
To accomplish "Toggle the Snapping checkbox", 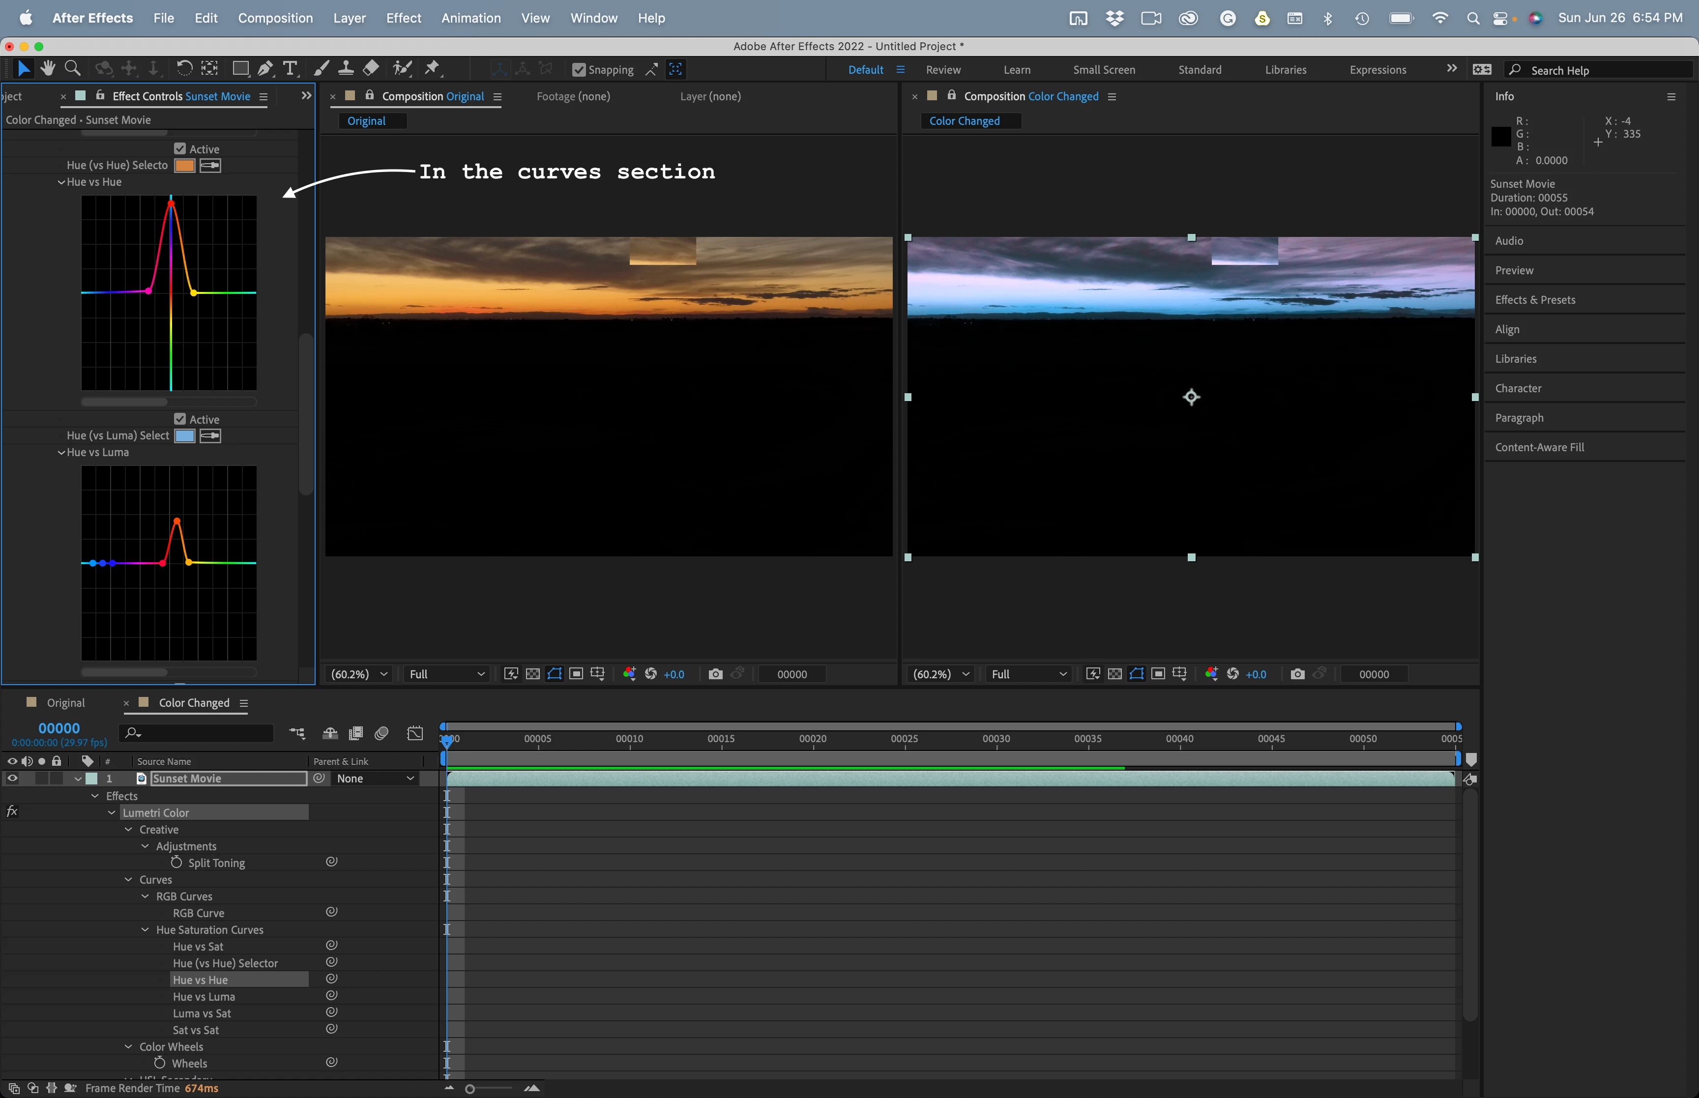I will click(579, 70).
